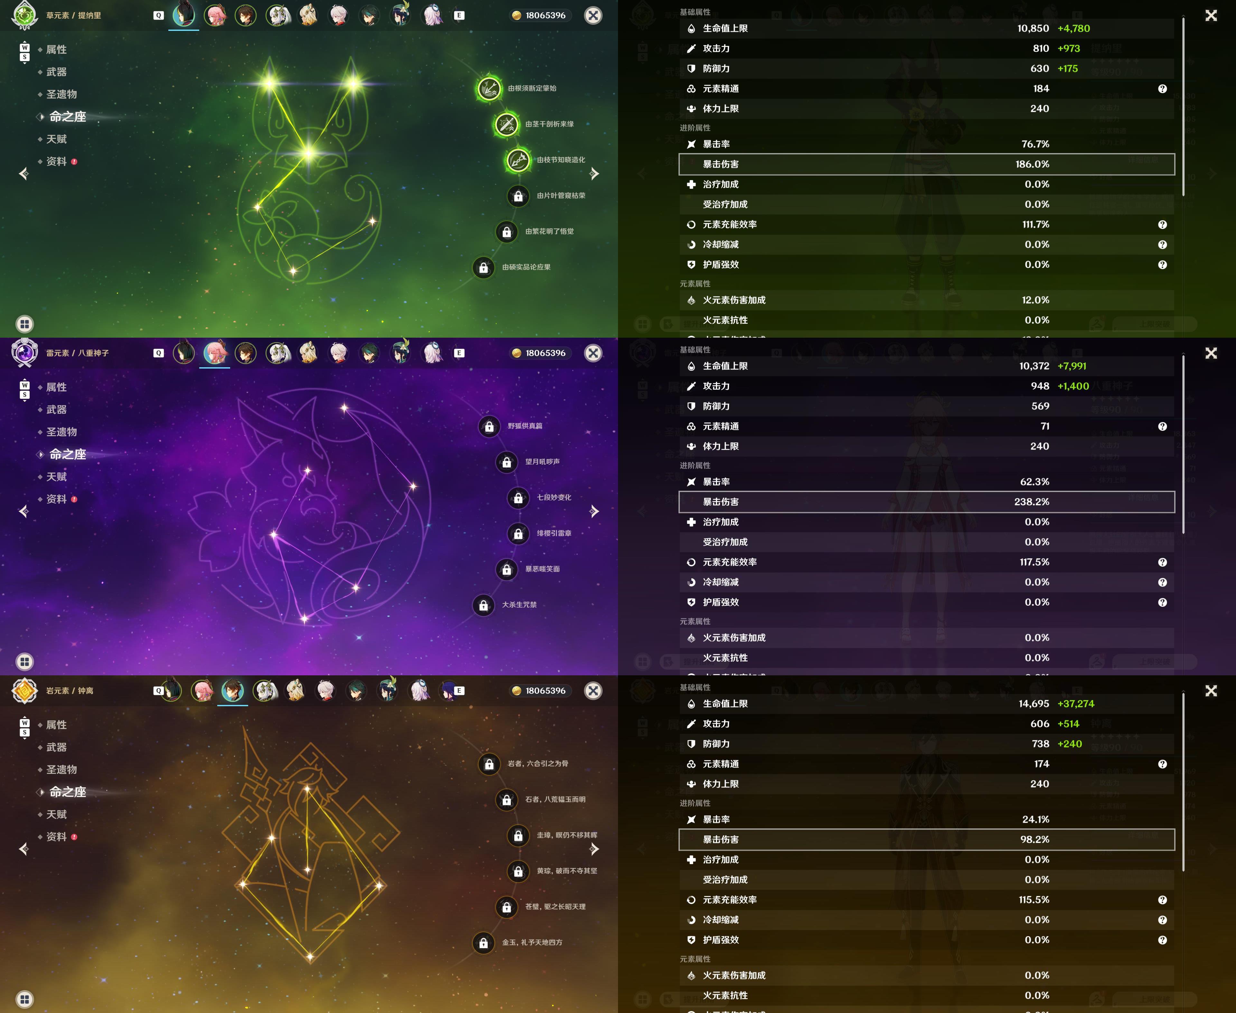Click the right arrow on Zhongli's constellation screen
The image size is (1236, 1013).
pos(594,848)
